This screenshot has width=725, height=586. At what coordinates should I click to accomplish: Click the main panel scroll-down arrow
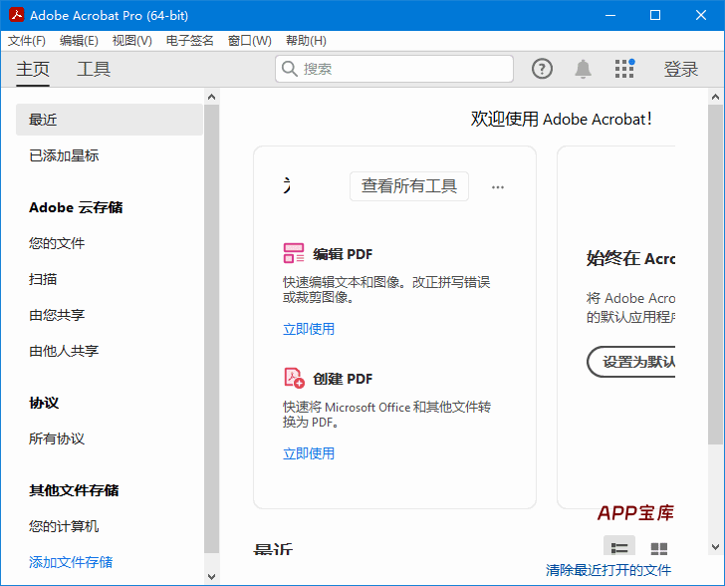pyautogui.click(x=715, y=547)
